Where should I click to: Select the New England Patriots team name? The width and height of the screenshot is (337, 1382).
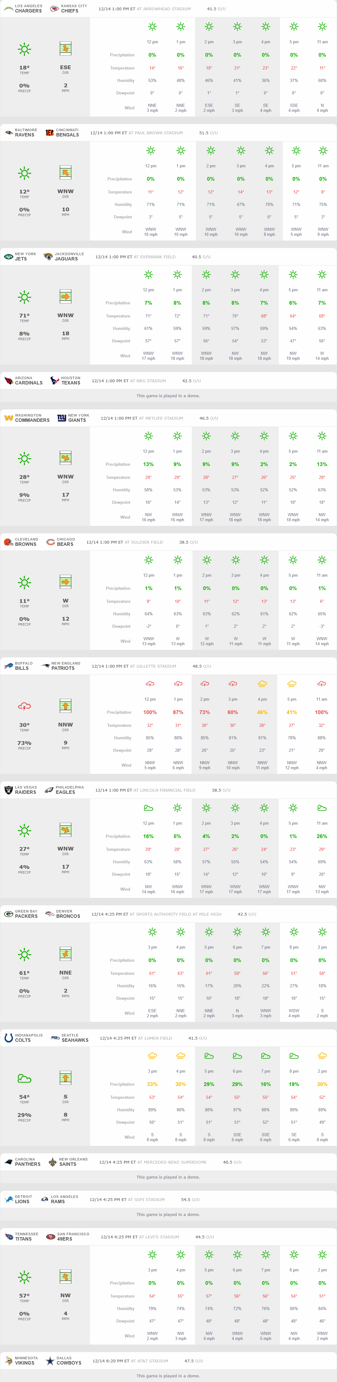coord(63,668)
